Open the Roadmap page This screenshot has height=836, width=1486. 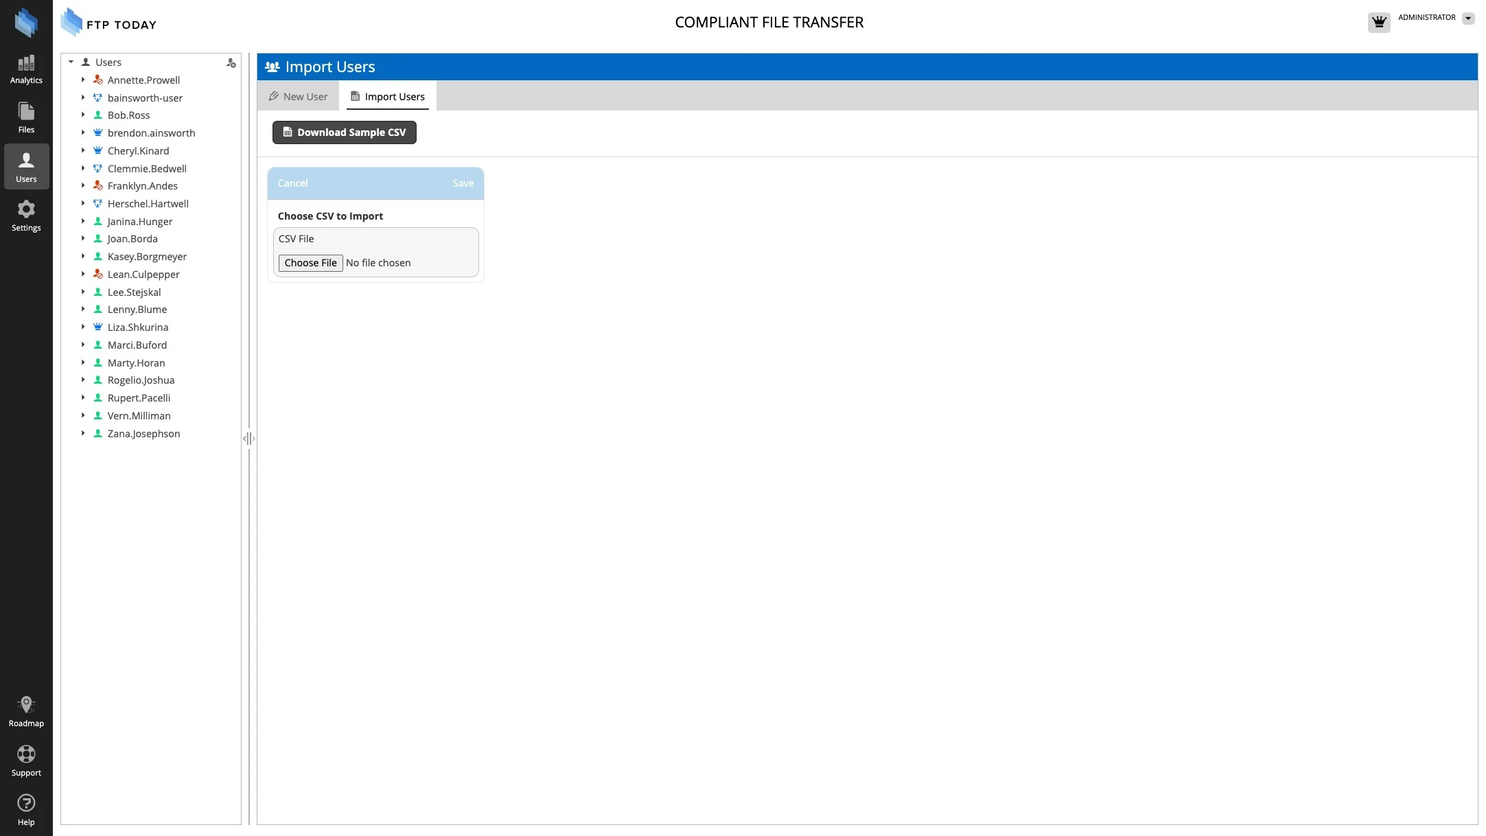point(26,711)
